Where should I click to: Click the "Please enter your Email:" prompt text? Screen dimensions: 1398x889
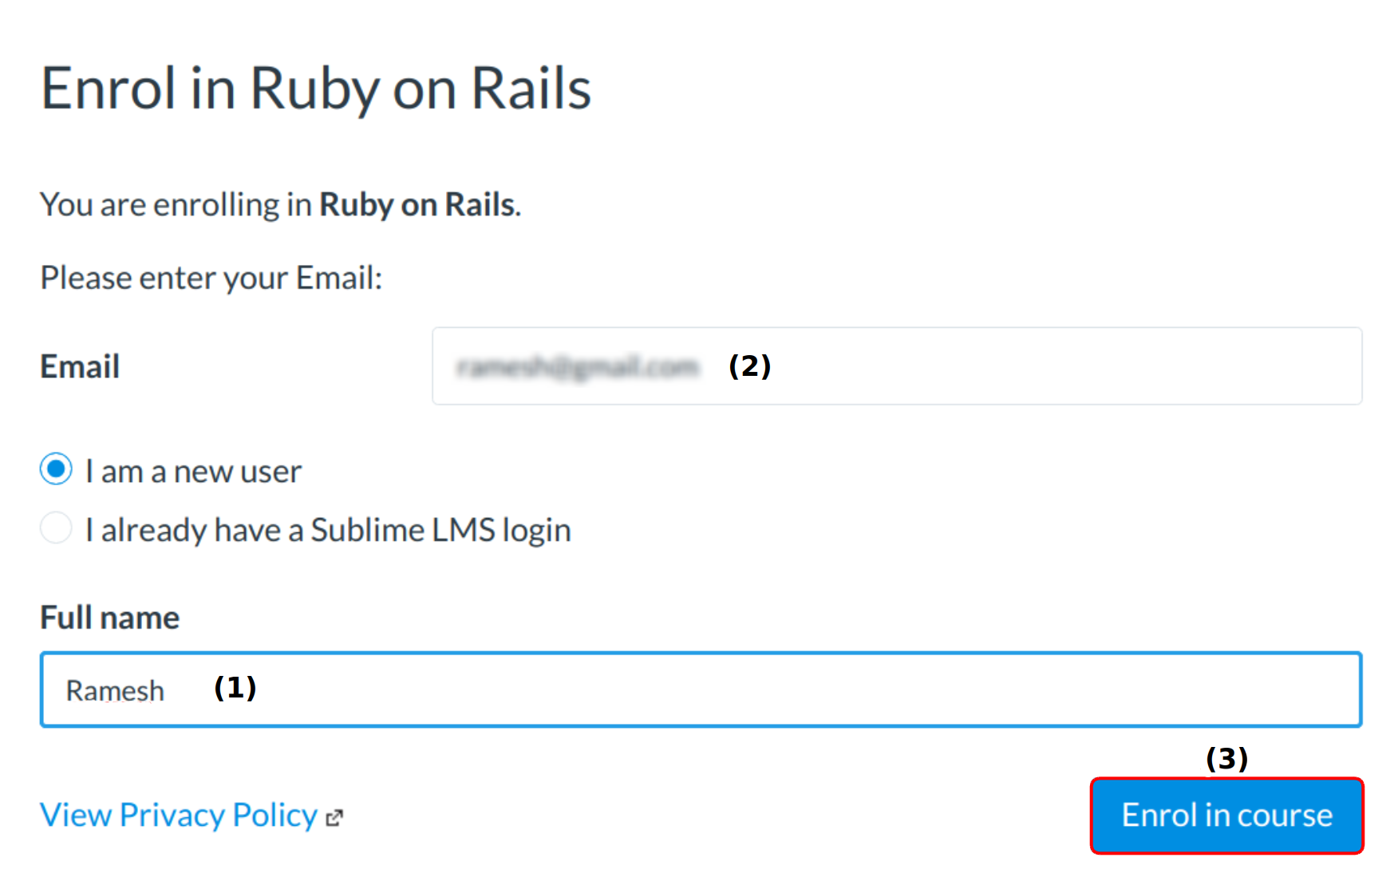pos(211,279)
